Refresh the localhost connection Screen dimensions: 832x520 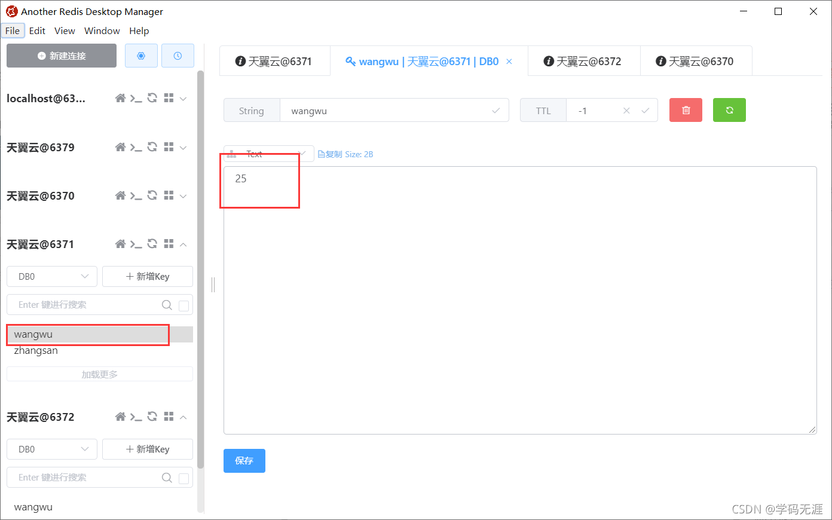(x=152, y=98)
